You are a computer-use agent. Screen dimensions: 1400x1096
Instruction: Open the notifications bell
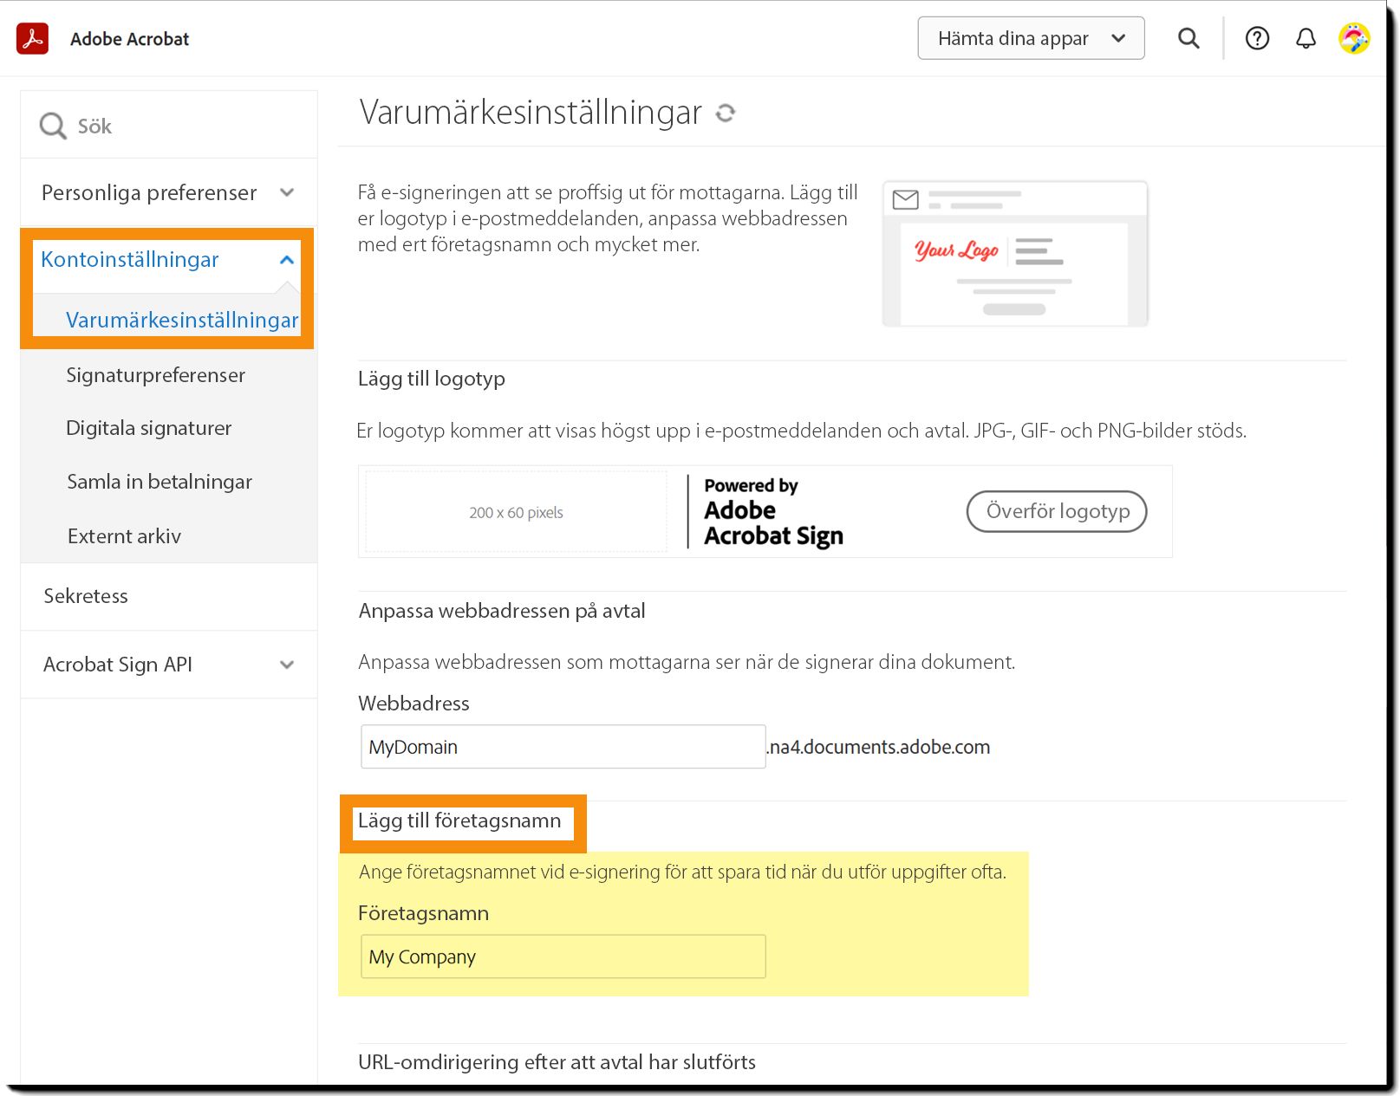pos(1306,38)
